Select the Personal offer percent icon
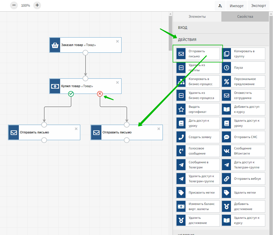The image size is (273, 235). [227, 82]
